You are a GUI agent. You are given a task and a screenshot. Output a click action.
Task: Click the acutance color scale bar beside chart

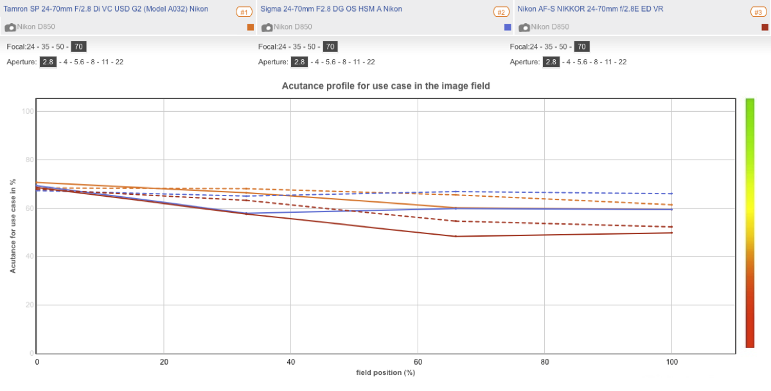pos(750,223)
